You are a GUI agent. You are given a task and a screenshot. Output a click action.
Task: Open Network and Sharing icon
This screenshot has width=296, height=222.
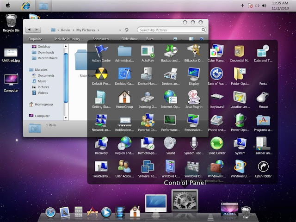click(101, 120)
